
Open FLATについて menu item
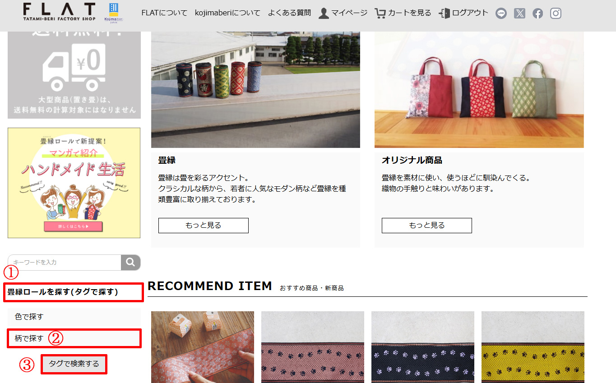(164, 13)
